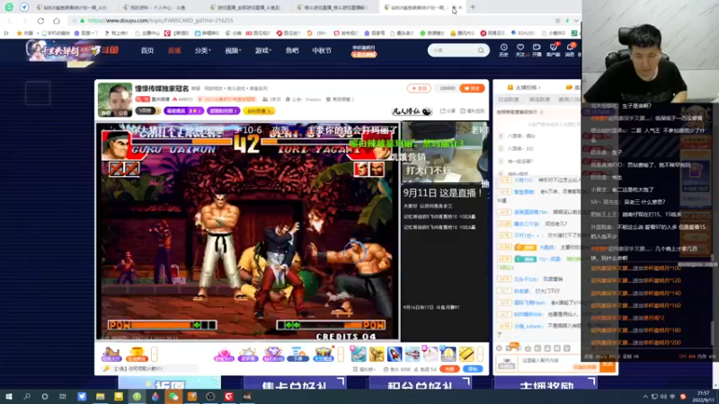Select the airplane gift
Image resolution: width=719 pixels, height=404 pixels.
pos(413,354)
